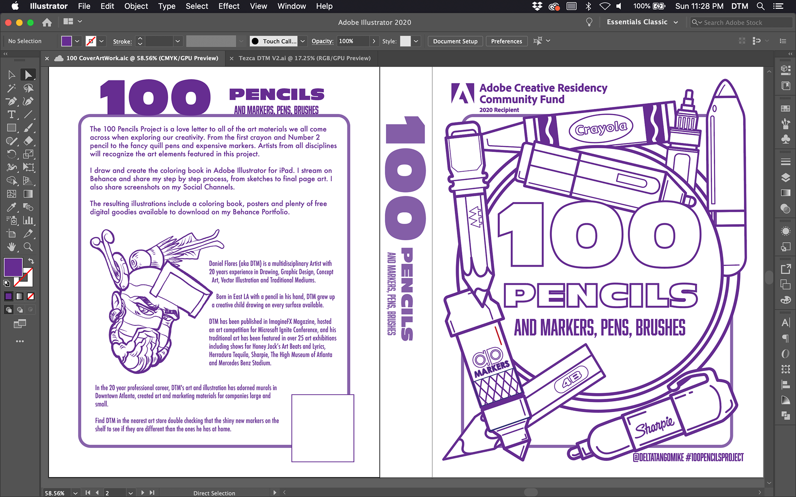Open the artboard number dropdown
This screenshot has height=497, width=796.
coord(130,493)
